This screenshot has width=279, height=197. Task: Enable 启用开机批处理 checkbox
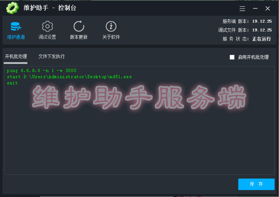pos(232,57)
